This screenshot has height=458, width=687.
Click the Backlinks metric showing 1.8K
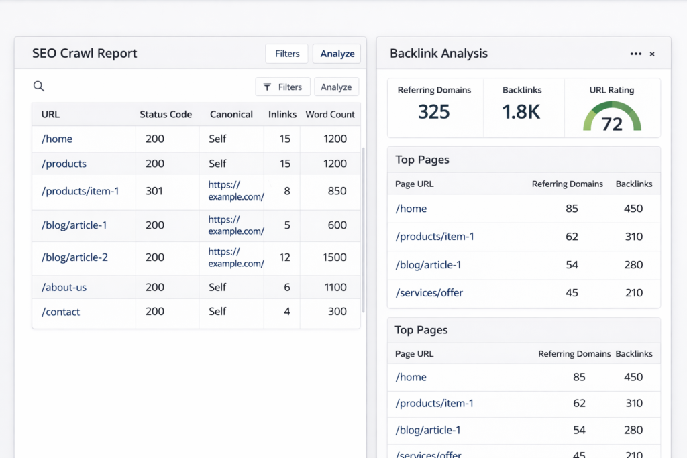[523, 109]
